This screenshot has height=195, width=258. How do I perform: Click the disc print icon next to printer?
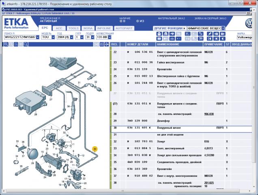click(x=166, y=34)
